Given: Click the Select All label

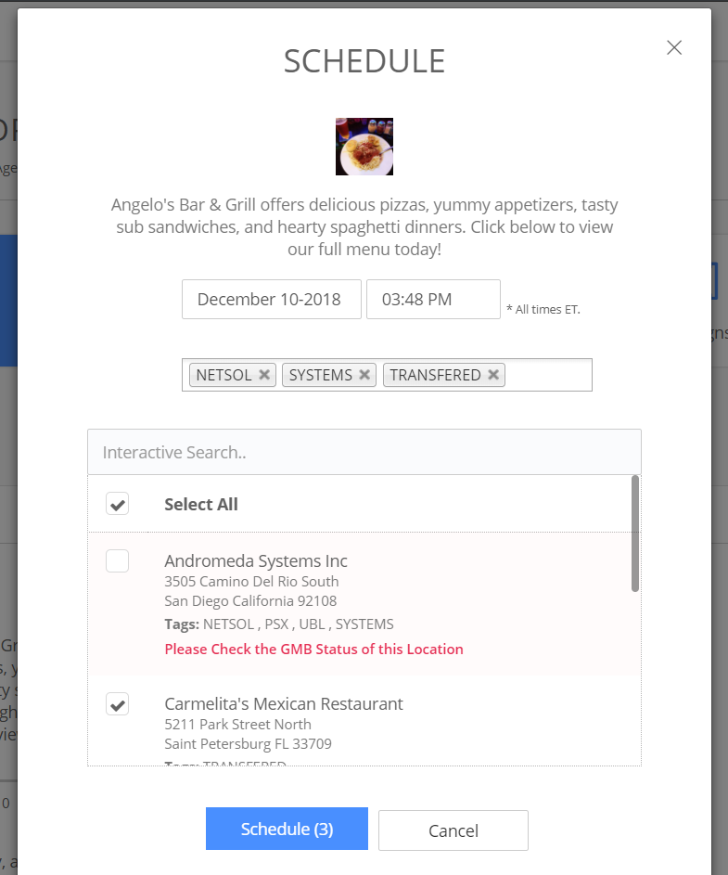Looking at the screenshot, I should [x=201, y=504].
